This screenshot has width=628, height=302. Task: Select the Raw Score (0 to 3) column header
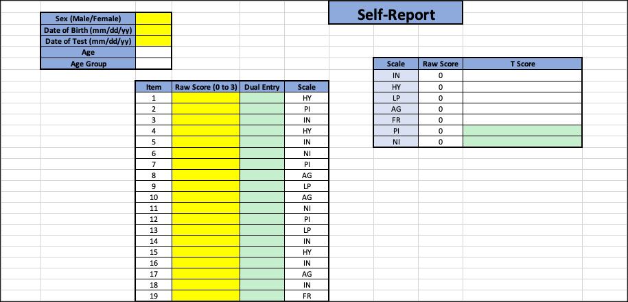(206, 87)
